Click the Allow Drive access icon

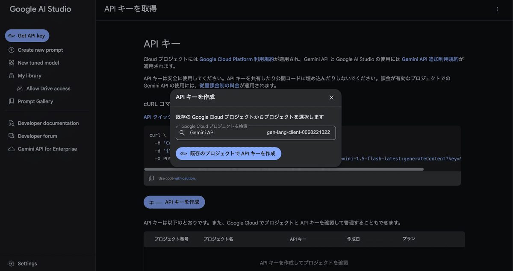click(x=20, y=88)
